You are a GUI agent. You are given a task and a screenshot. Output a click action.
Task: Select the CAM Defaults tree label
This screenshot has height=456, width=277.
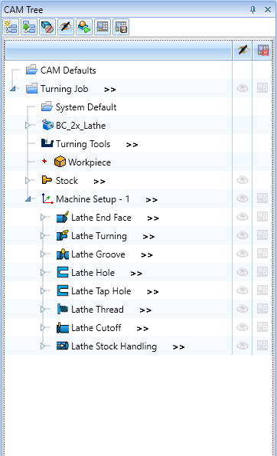[68, 71]
